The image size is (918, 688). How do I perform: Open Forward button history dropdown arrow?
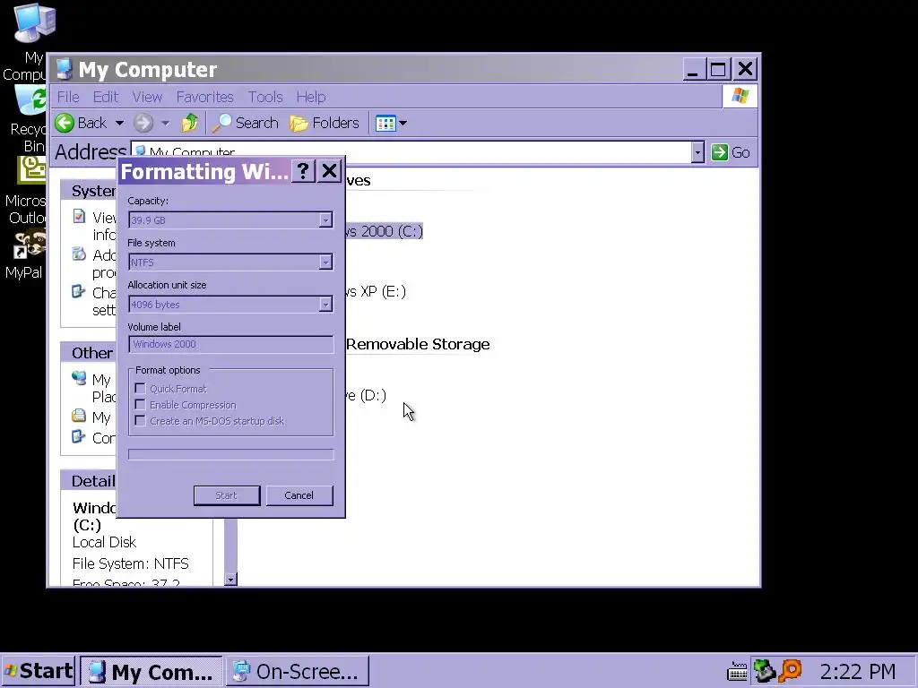pos(165,123)
